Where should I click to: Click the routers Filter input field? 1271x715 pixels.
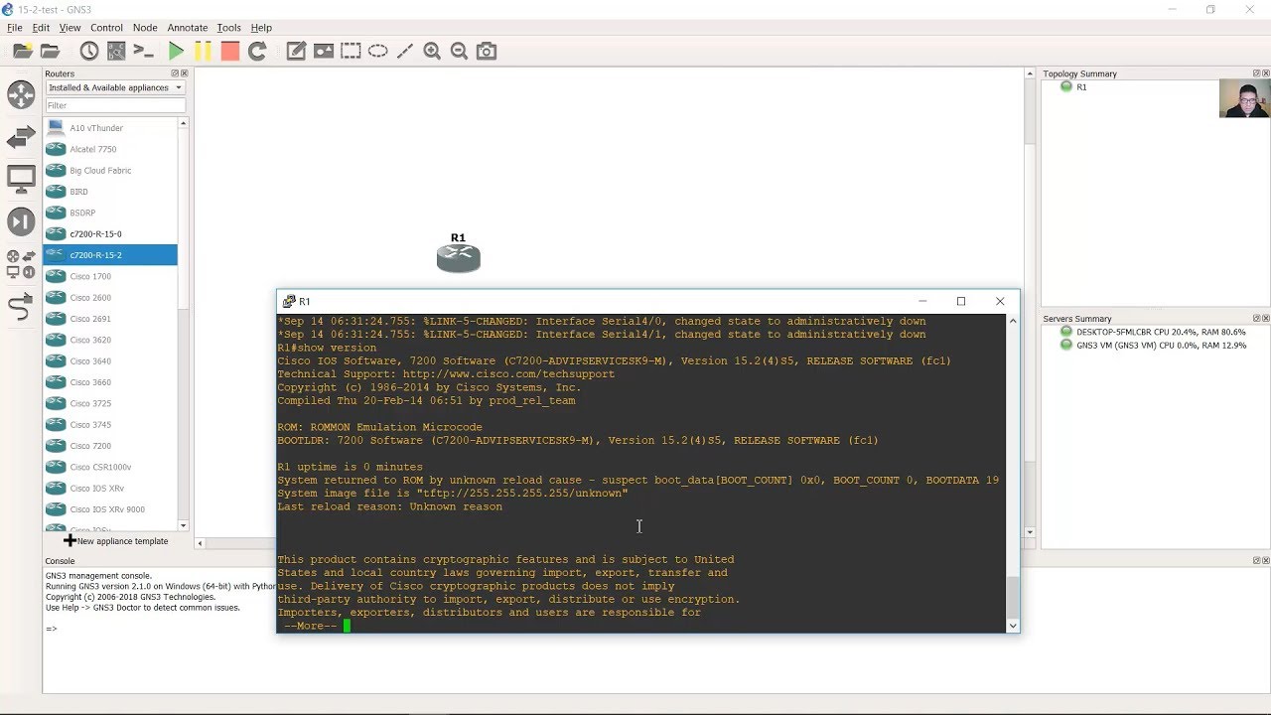tap(115, 105)
